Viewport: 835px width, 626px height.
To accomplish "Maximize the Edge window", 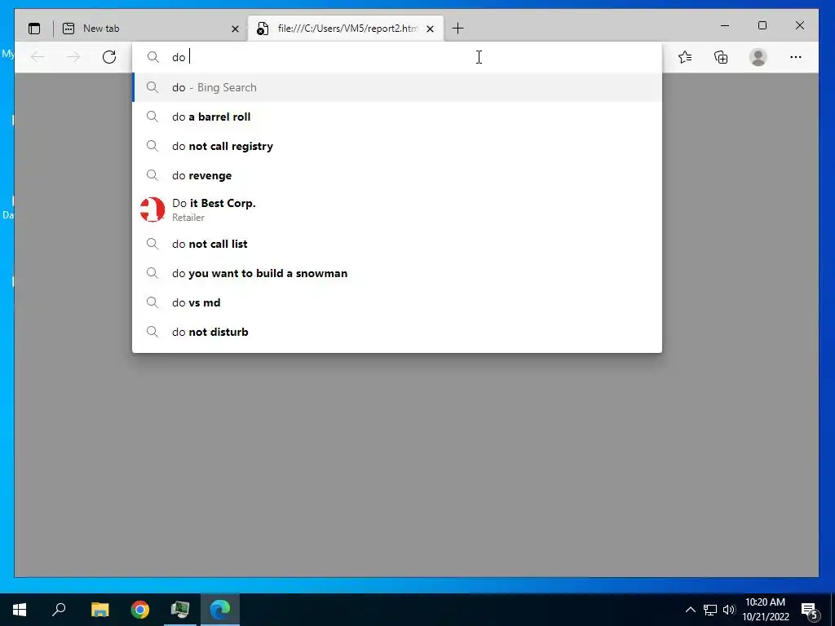I will coord(762,25).
